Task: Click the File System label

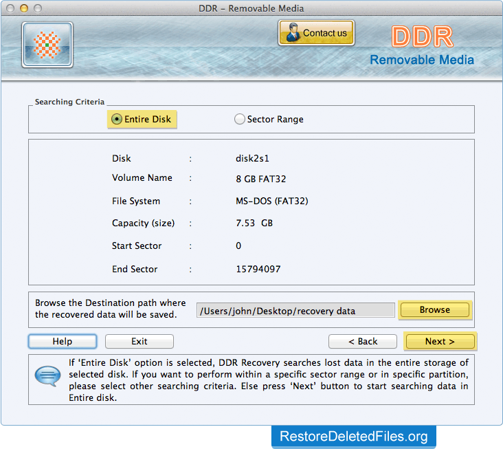Action: pyautogui.click(x=136, y=201)
